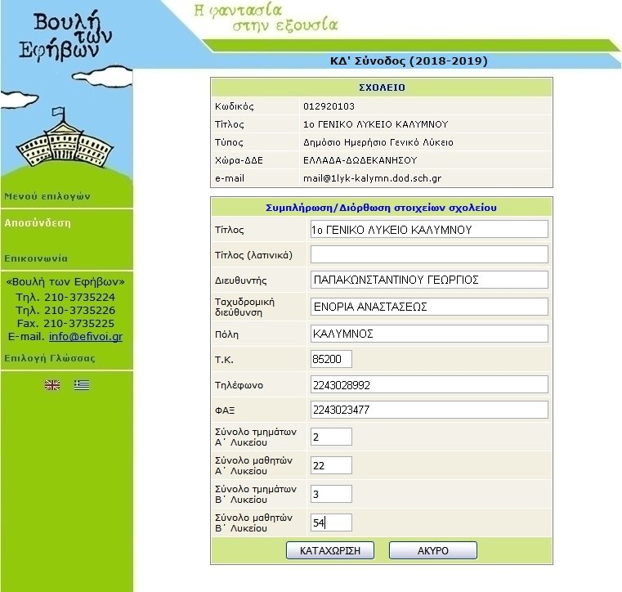Click the ΚΔ' Σύνοδος (2018-2019) heading

409,61
